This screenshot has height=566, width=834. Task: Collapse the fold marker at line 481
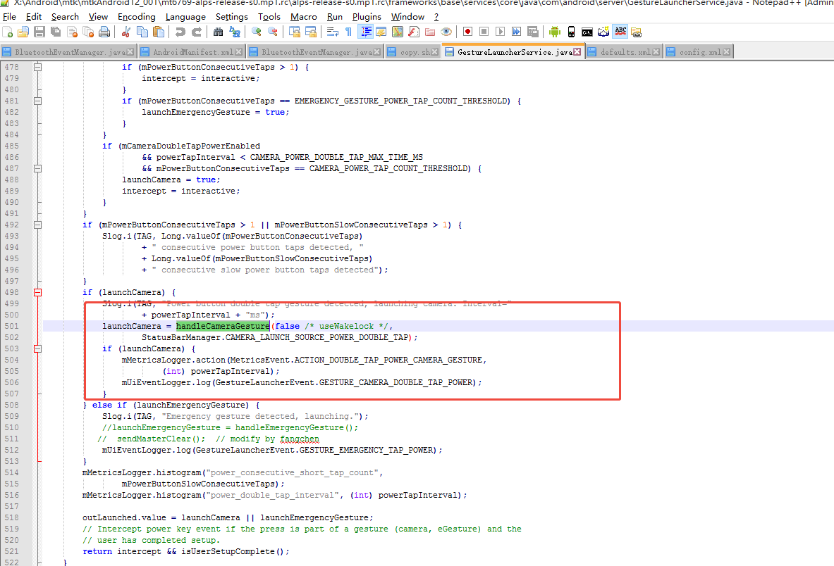[x=38, y=101]
